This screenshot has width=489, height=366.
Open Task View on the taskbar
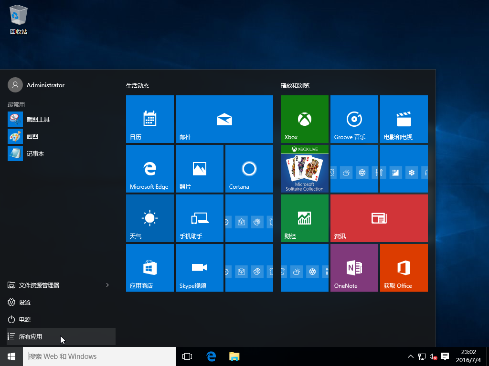coord(187,356)
